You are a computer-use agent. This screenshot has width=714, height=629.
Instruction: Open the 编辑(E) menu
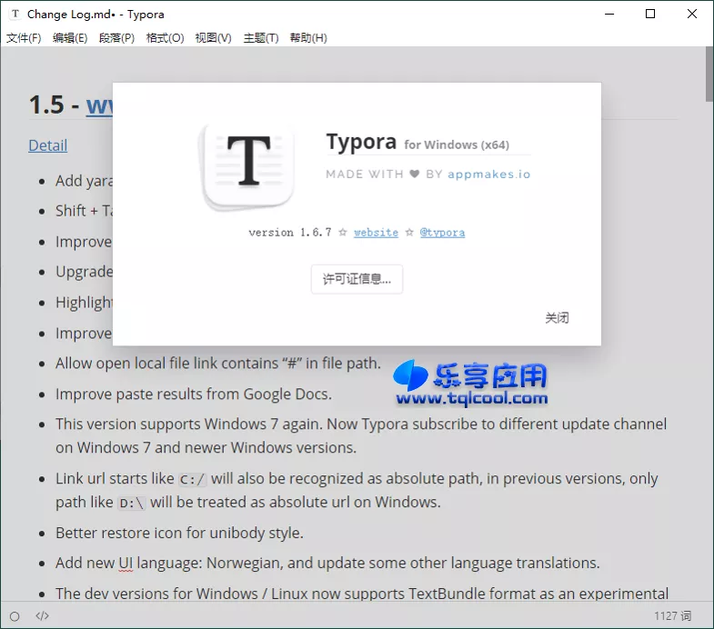pos(70,38)
